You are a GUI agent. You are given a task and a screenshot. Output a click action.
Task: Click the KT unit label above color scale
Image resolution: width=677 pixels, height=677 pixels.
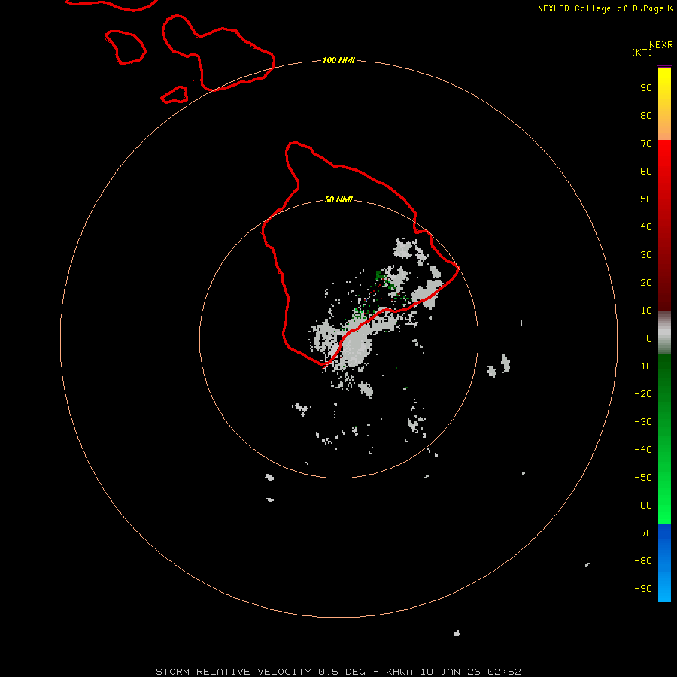tap(642, 52)
